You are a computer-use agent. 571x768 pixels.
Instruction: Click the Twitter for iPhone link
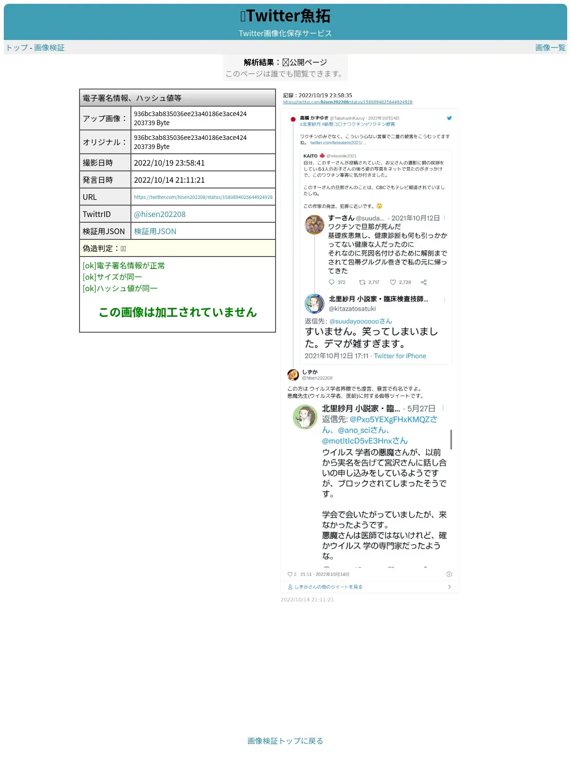coord(400,356)
